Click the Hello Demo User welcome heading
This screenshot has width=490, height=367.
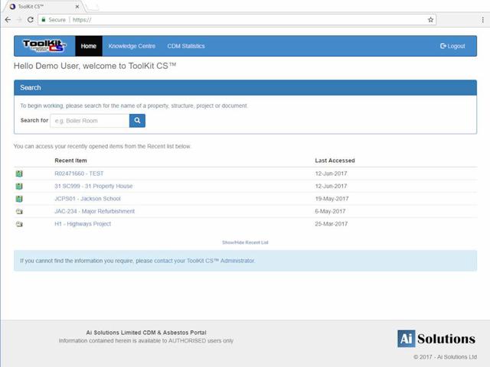[95, 66]
